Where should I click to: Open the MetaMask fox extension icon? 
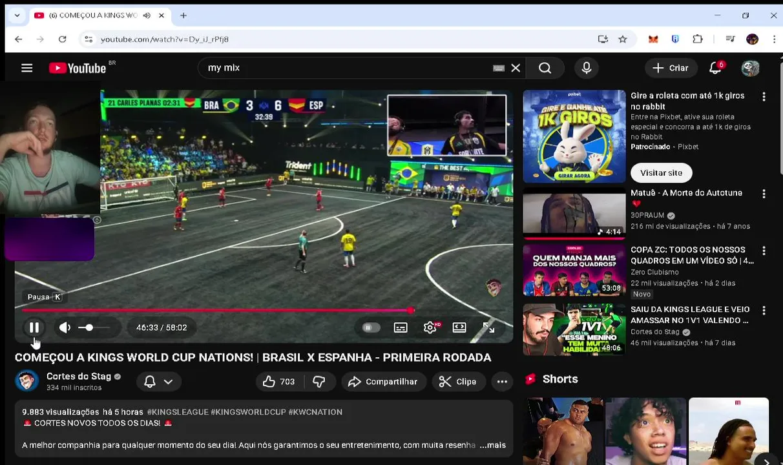click(653, 39)
